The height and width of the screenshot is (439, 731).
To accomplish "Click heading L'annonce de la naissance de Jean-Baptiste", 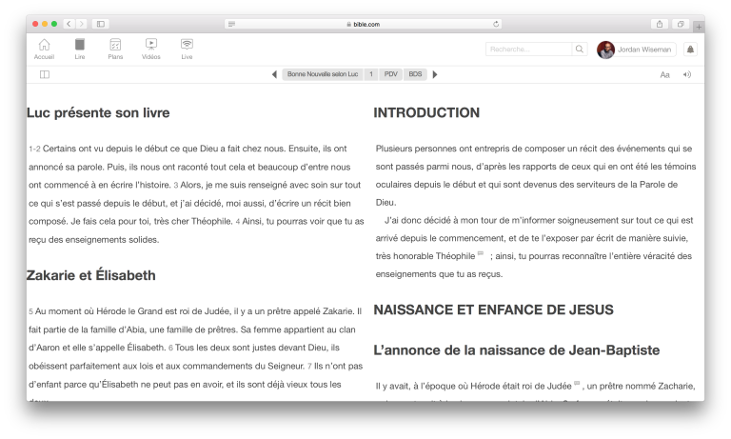I will (517, 350).
